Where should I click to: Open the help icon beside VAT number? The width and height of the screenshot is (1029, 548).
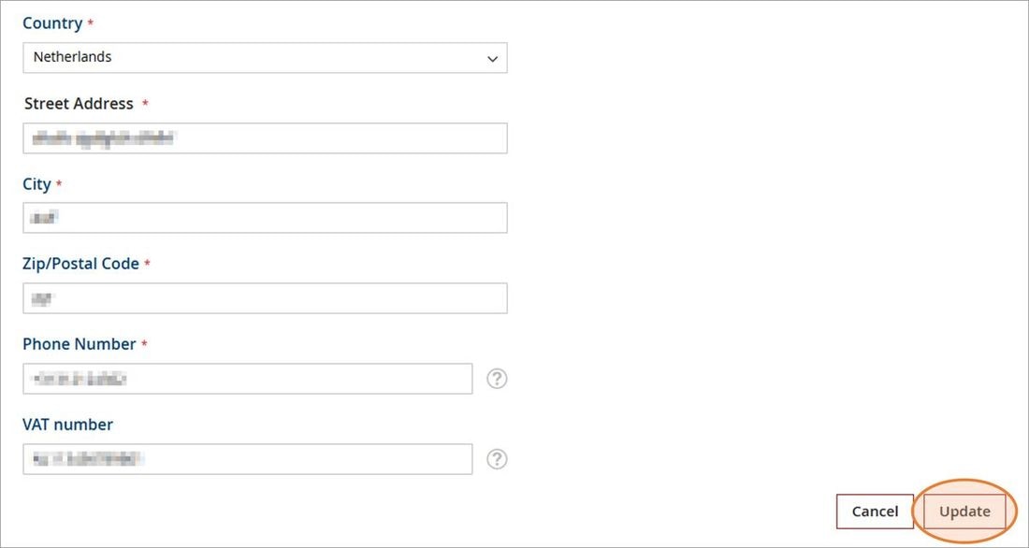point(497,459)
